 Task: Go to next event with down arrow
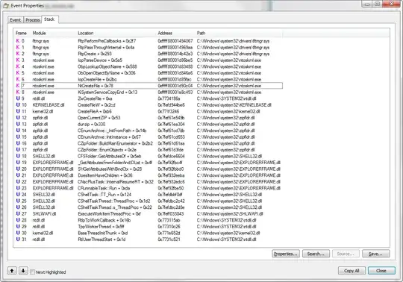[23, 271]
